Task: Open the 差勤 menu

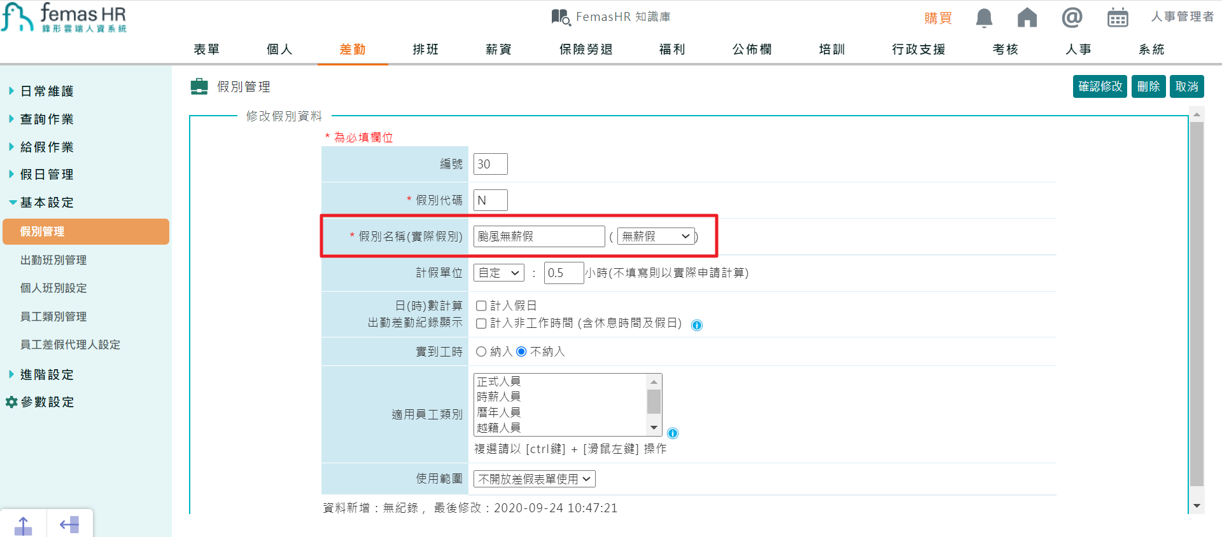Action: click(353, 49)
